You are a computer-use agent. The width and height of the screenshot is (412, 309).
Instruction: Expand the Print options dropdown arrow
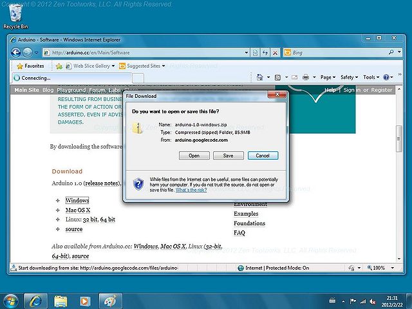[314, 77]
